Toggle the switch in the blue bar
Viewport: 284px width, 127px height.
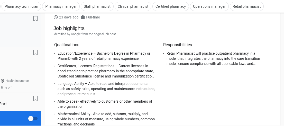pos(33,119)
